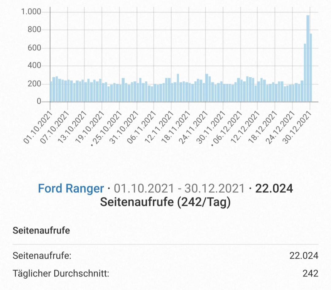Click the 242 daily average value
This screenshot has width=331, height=290.
[310, 273]
